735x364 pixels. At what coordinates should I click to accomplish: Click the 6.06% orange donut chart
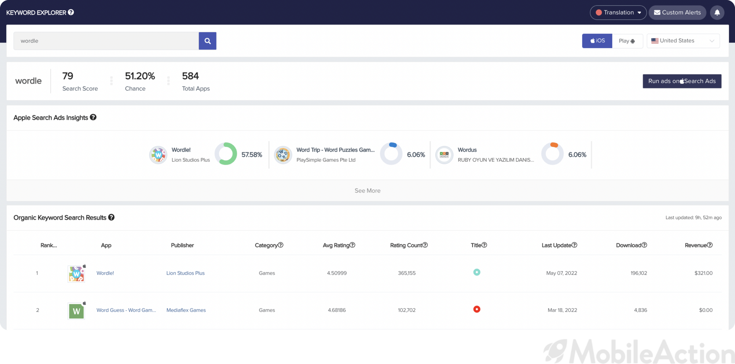click(553, 154)
